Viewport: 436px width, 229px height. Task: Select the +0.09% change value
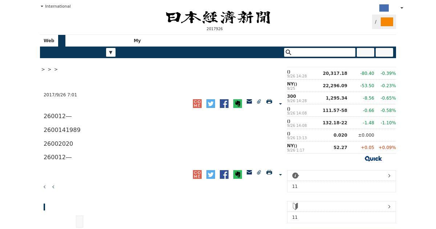(x=387, y=148)
